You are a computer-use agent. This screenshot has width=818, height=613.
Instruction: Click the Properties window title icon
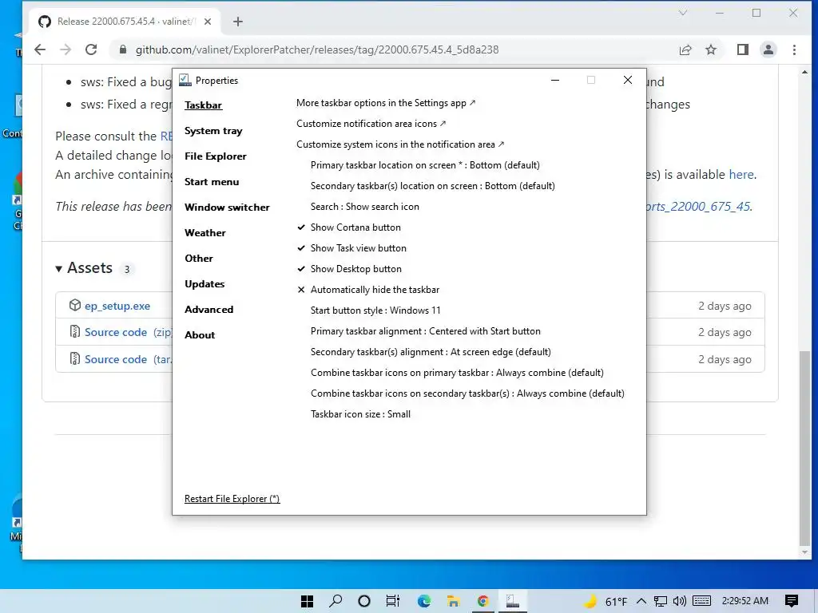click(x=185, y=81)
